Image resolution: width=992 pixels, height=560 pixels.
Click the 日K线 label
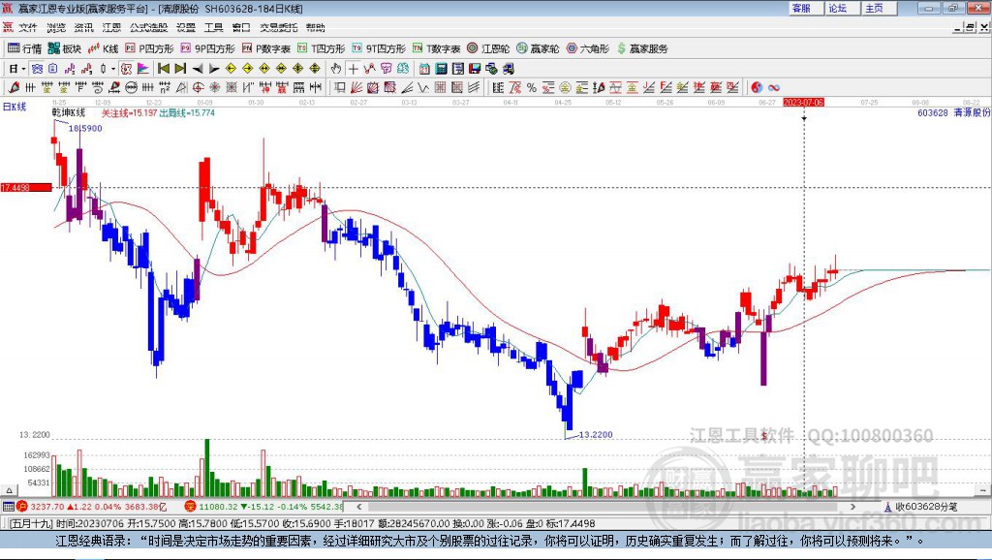(15, 107)
